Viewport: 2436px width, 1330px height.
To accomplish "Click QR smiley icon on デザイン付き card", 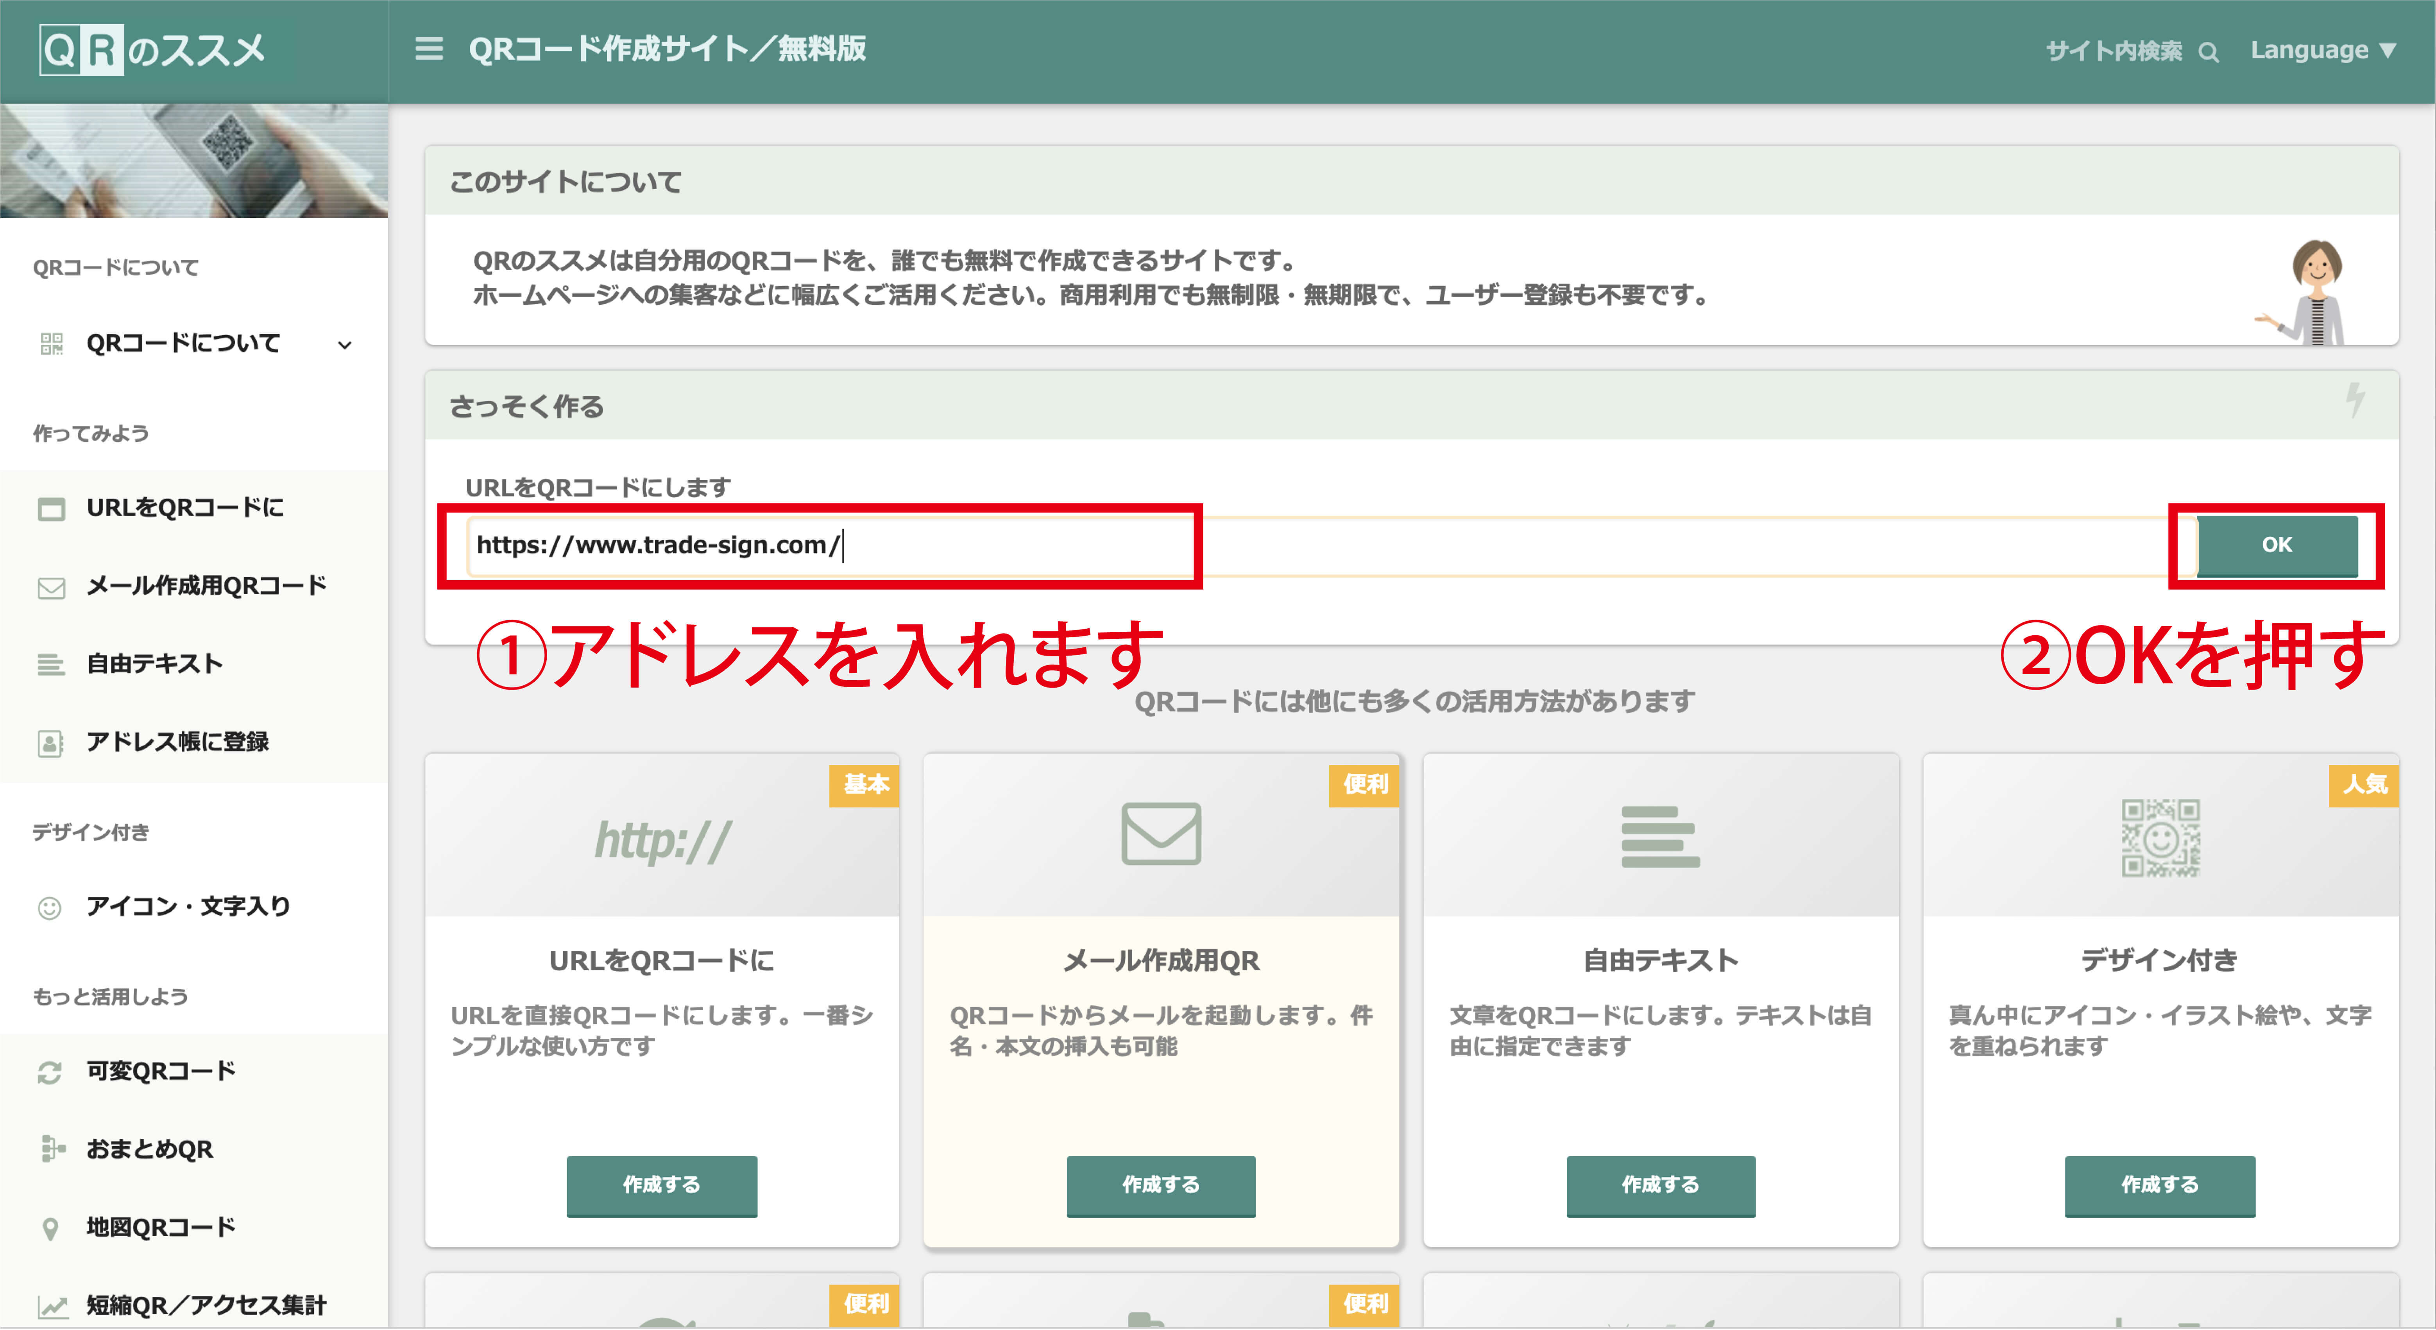I will click(2161, 838).
